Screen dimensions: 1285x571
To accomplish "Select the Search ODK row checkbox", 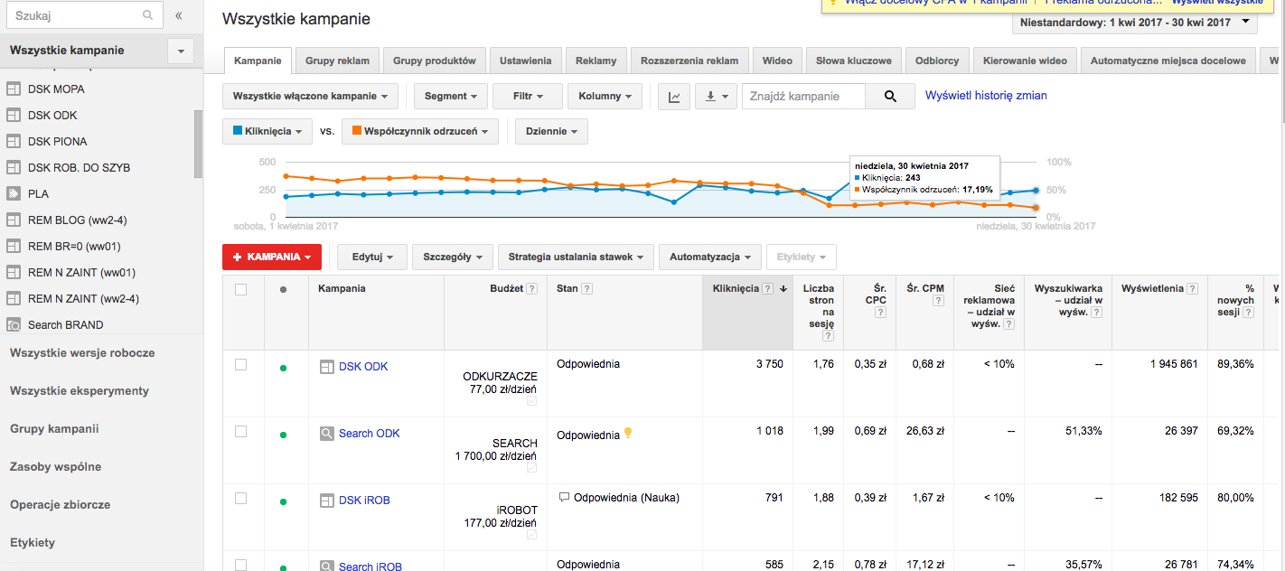I will (240, 432).
